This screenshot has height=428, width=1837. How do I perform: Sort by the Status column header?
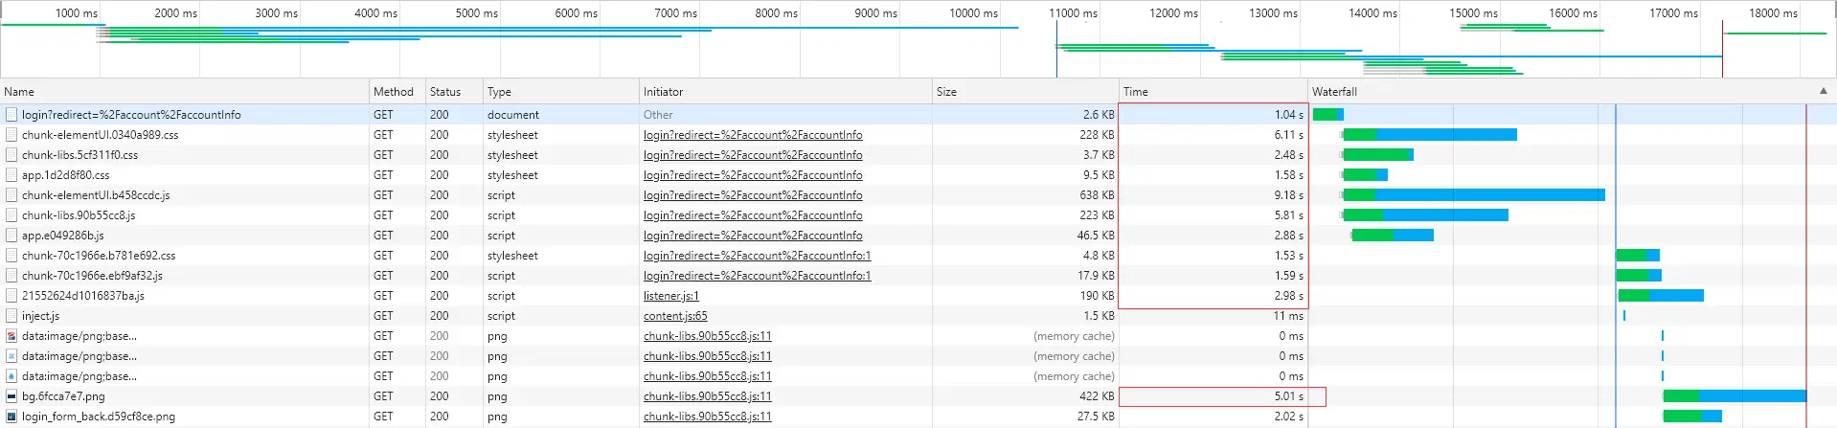click(454, 92)
